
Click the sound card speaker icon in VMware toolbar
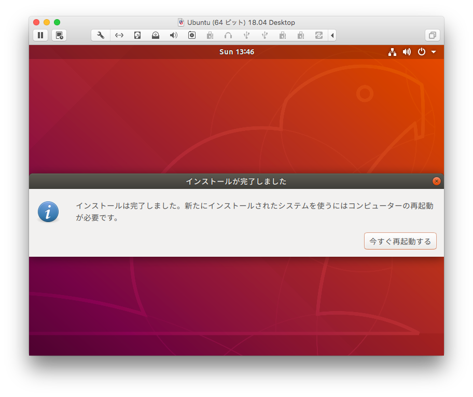(173, 35)
